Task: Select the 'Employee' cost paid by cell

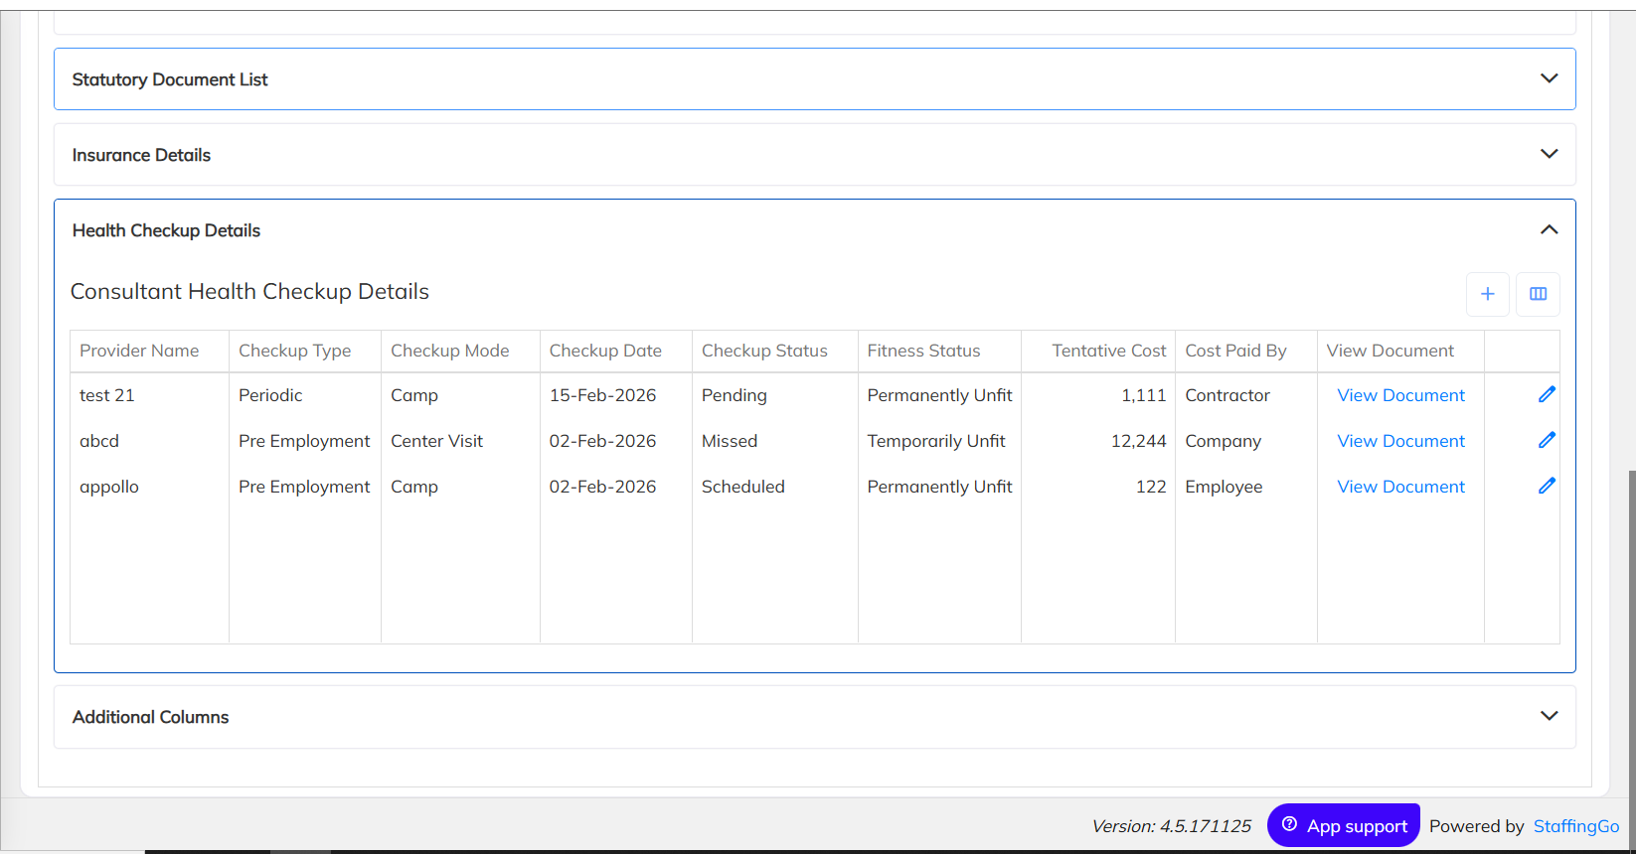Action: click(x=1246, y=487)
